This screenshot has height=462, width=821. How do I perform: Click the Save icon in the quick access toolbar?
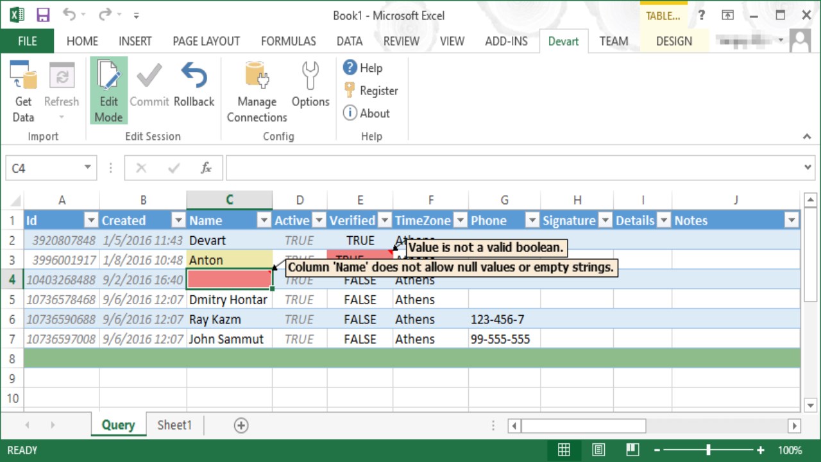(x=43, y=15)
